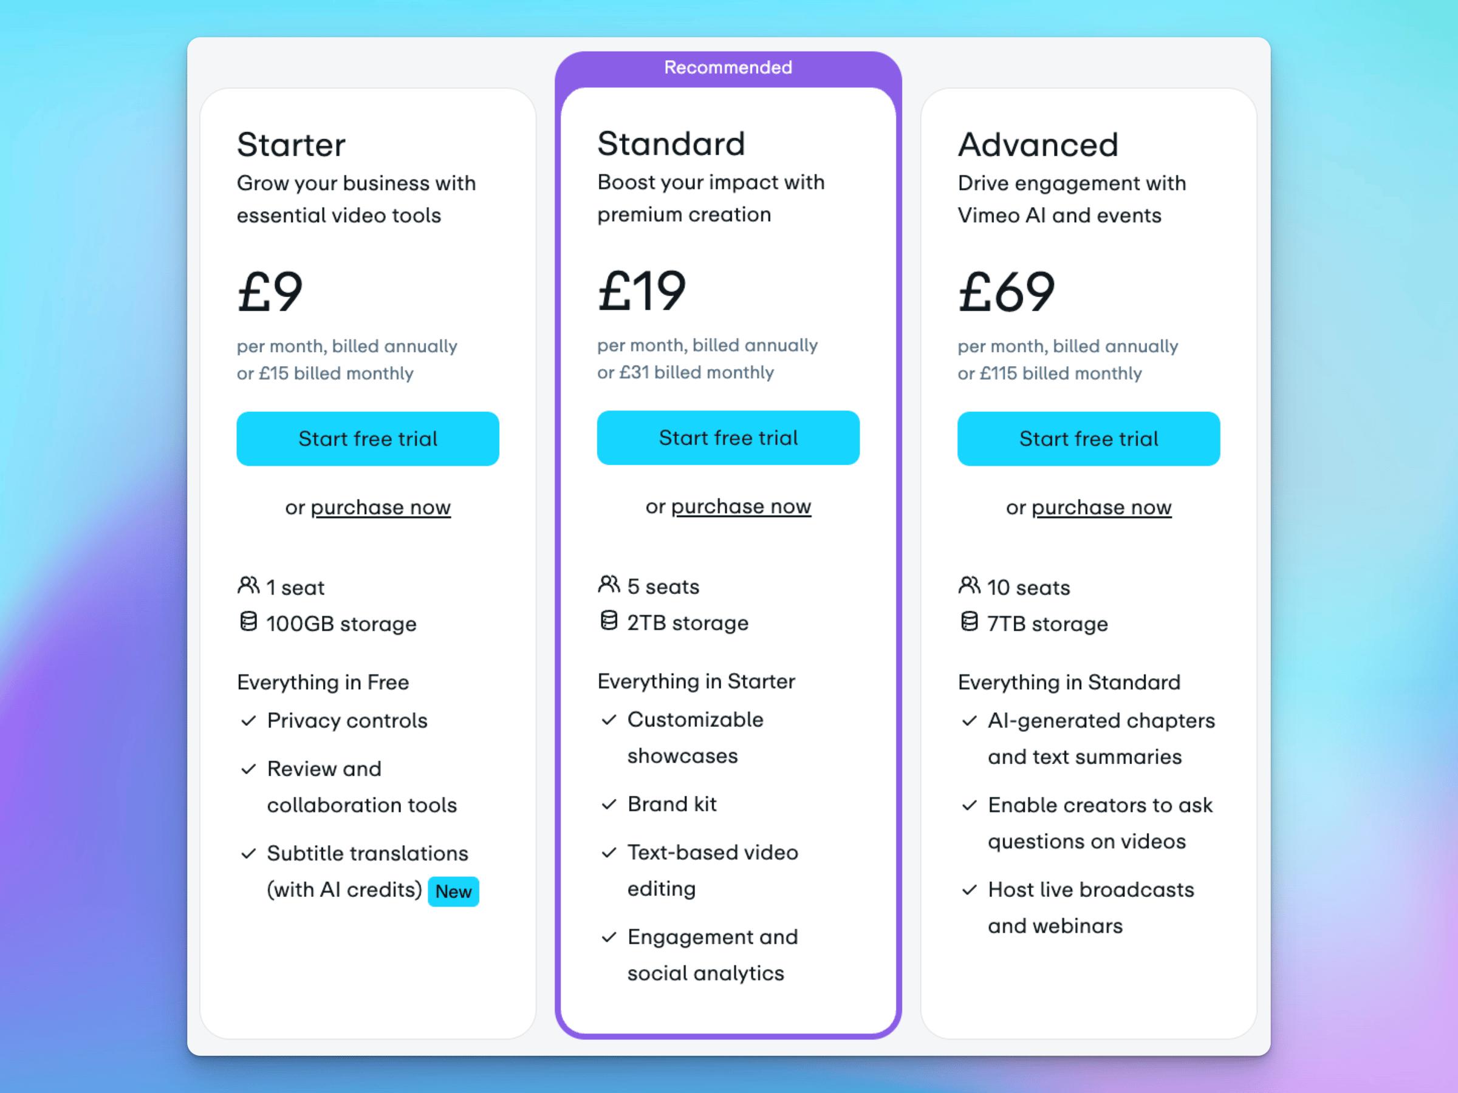Open purchase now link under Starter
The height and width of the screenshot is (1093, 1458).
coord(381,507)
